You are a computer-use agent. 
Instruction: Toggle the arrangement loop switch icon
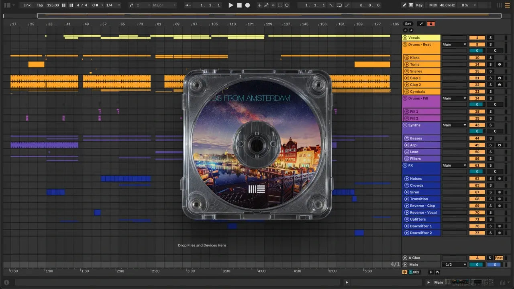[339, 5]
